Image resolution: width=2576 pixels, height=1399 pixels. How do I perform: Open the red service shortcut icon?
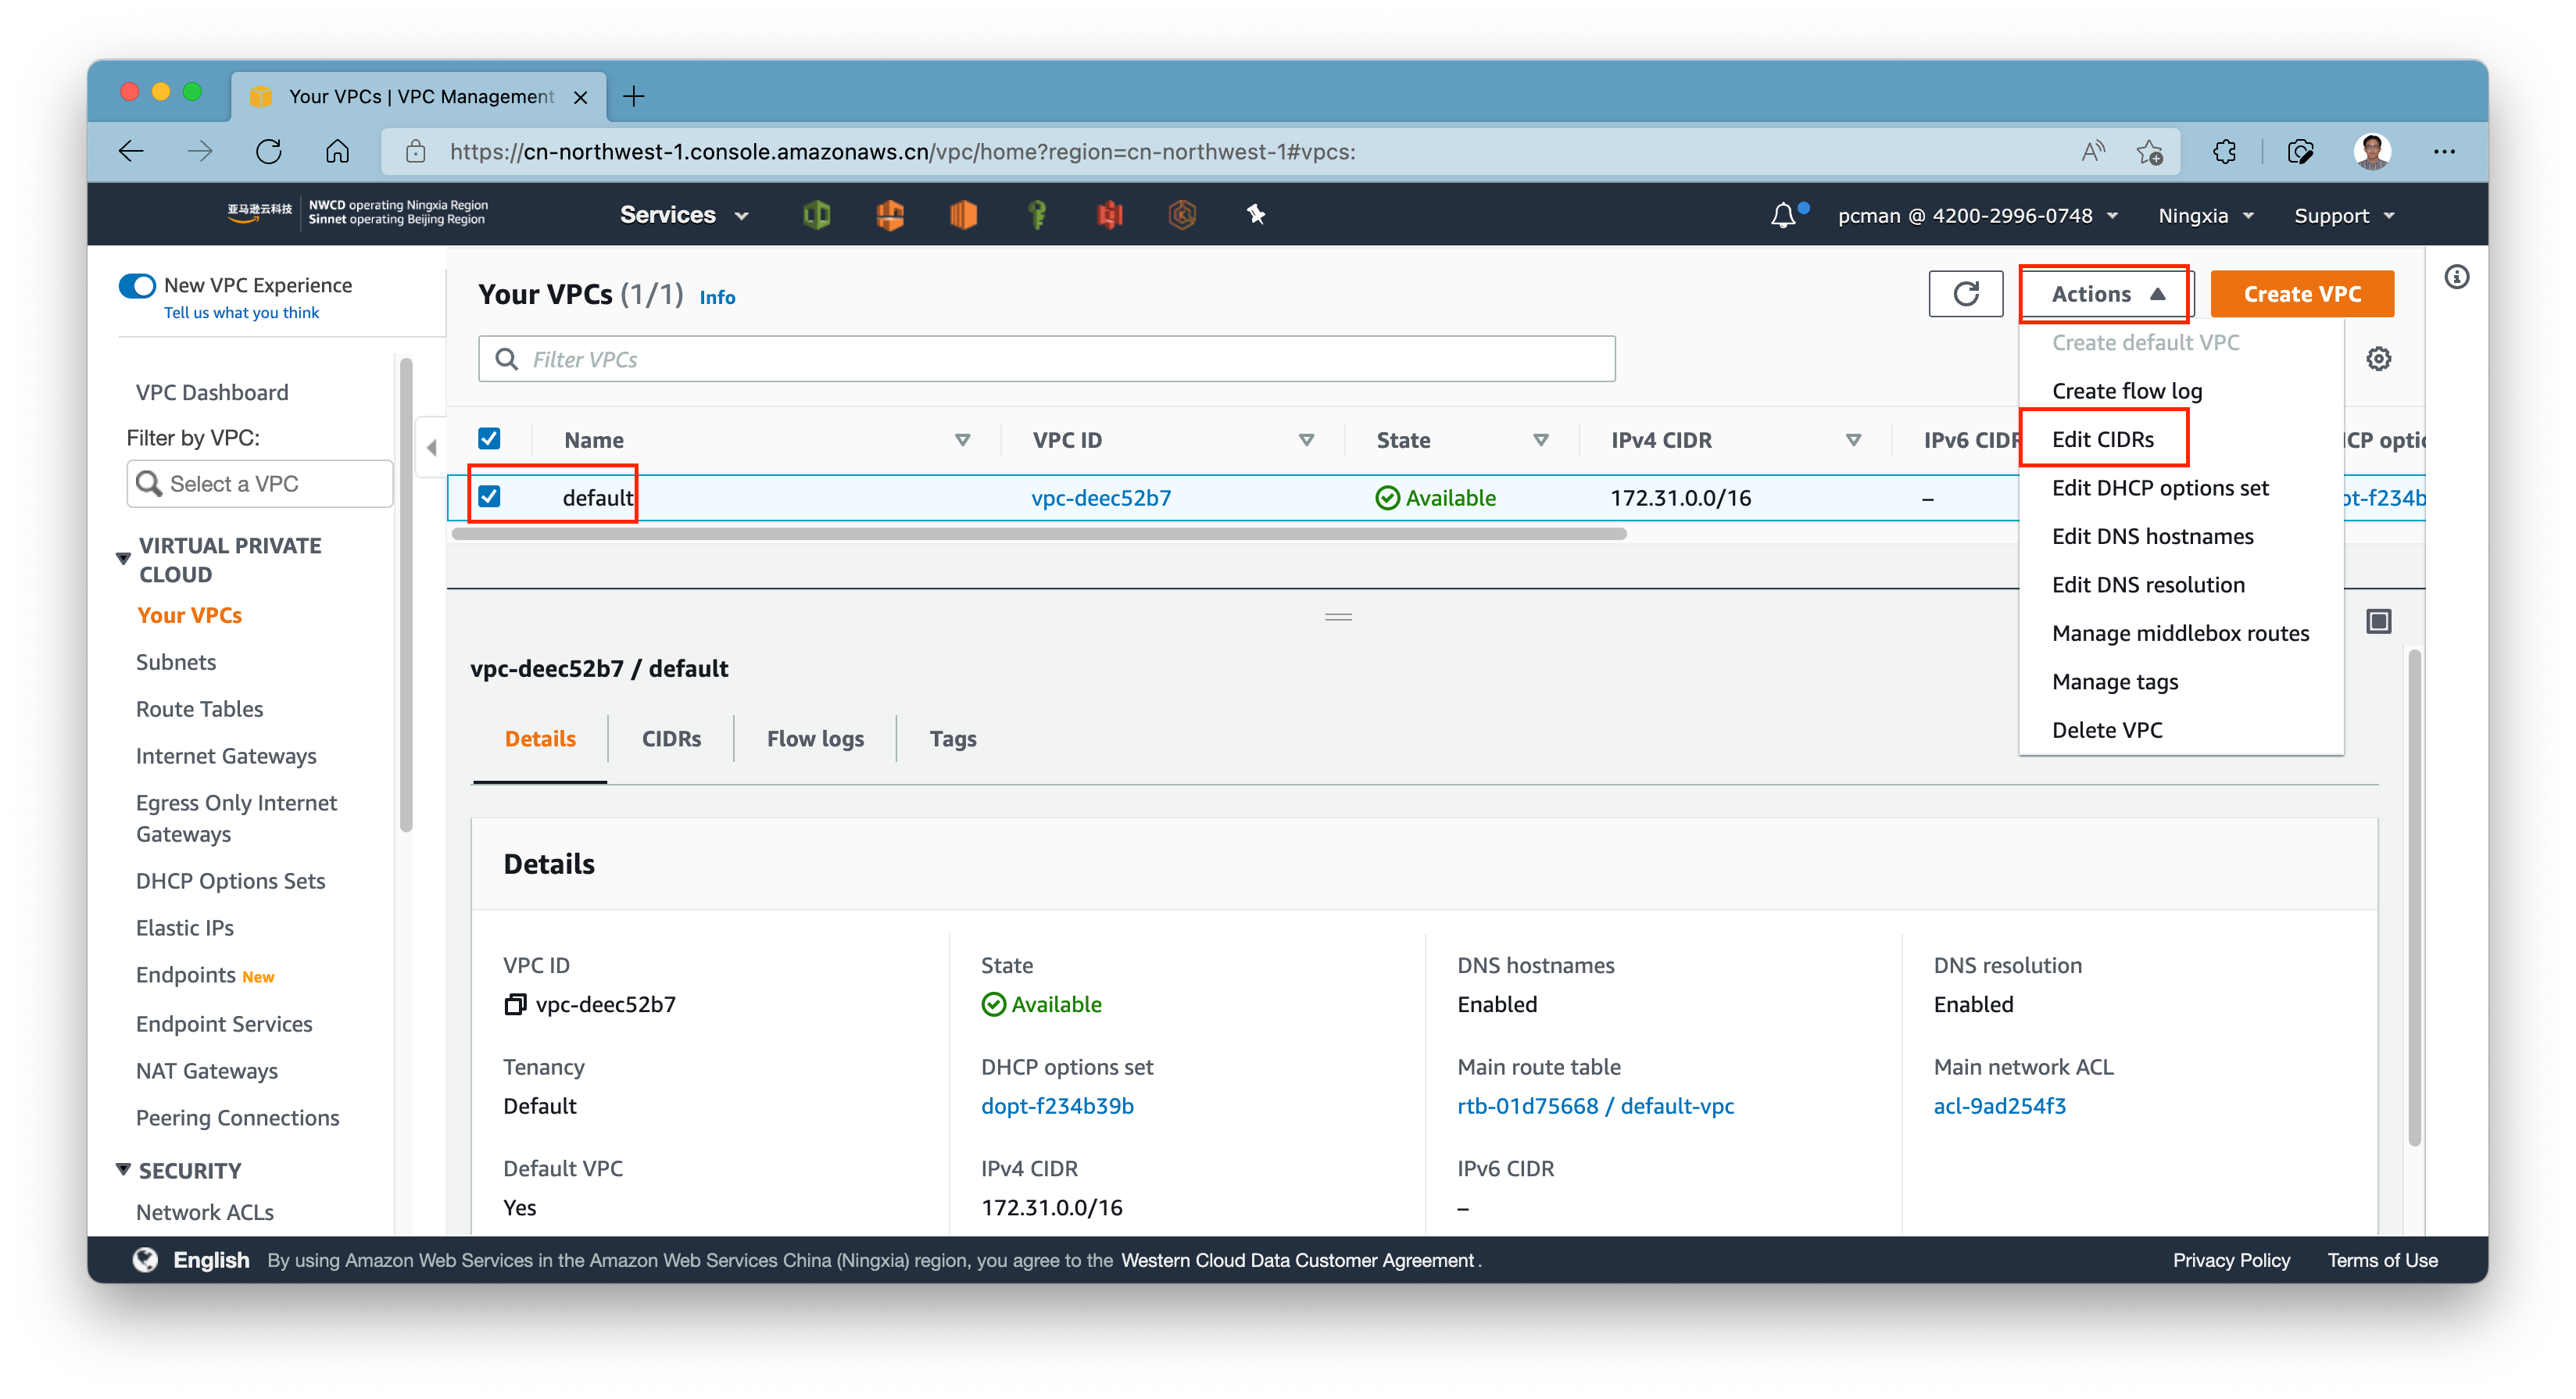pyautogui.click(x=1110, y=214)
